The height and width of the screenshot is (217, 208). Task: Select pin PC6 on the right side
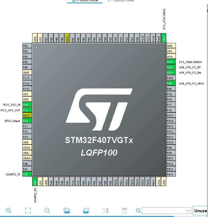click(x=171, y=110)
